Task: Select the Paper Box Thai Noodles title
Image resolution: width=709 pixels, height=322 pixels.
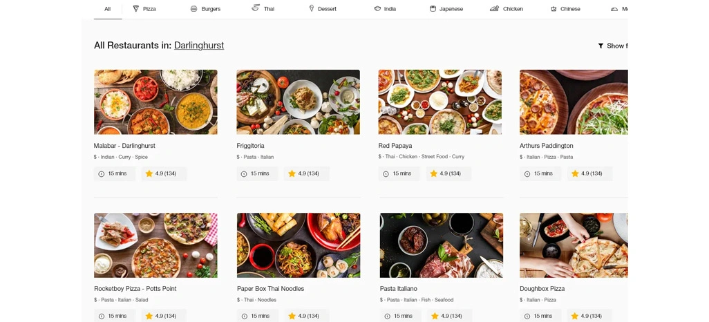Action: [270, 289]
